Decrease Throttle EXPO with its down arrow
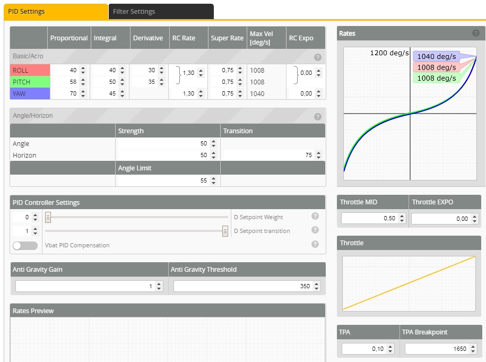This screenshot has width=486, height=362. coord(474,221)
